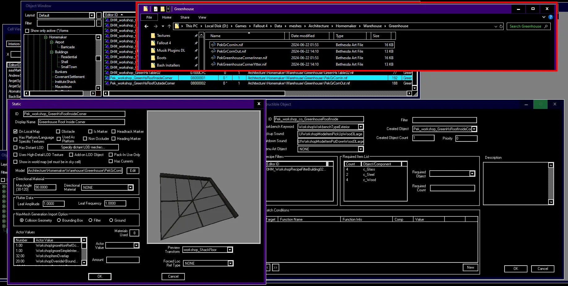Open Textures quick access folder
Image resolution: width=568 pixels, height=286 pixels.
(x=163, y=36)
